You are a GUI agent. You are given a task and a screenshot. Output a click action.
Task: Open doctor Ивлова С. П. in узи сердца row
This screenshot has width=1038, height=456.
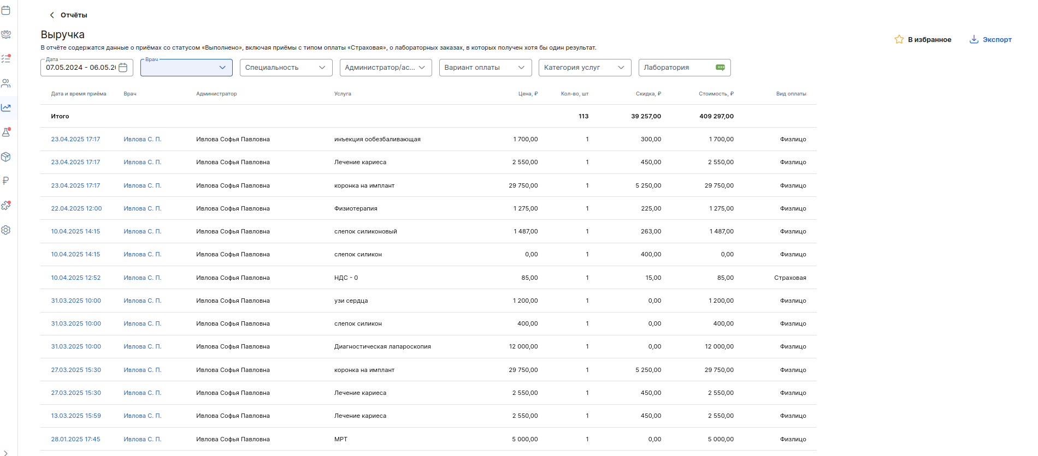[143, 301]
